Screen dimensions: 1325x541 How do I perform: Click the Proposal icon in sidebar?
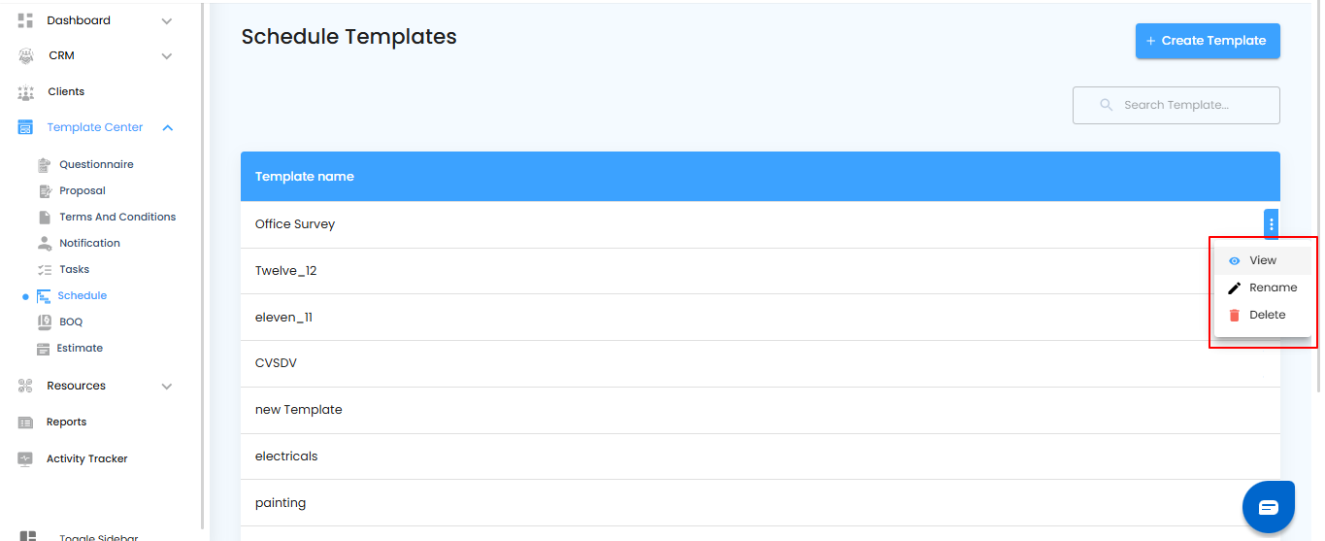click(x=44, y=191)
